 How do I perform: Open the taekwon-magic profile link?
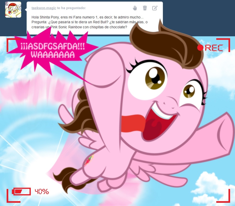tap(44, 8)
